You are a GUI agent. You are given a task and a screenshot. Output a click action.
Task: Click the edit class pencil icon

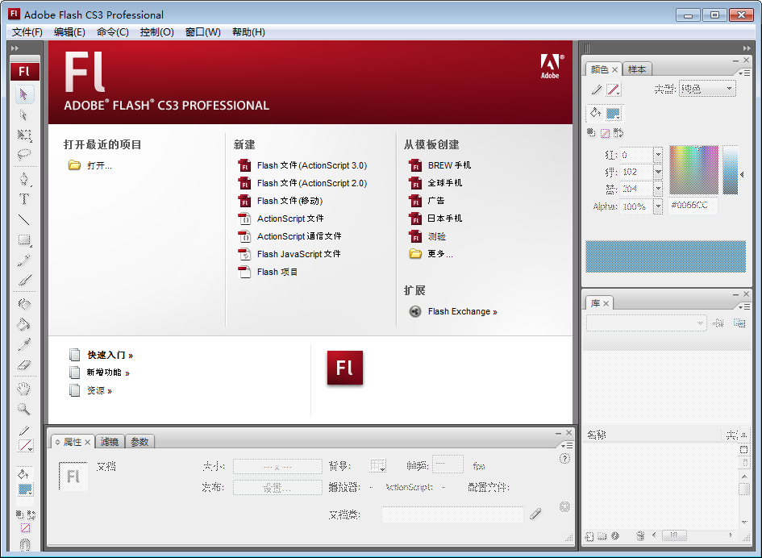click(535, 514)
